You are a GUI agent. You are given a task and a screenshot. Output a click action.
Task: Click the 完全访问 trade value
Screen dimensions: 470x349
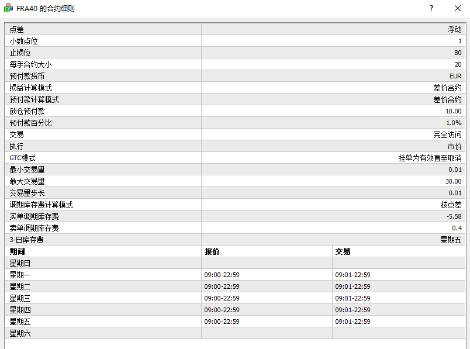[x=447, y=134]
